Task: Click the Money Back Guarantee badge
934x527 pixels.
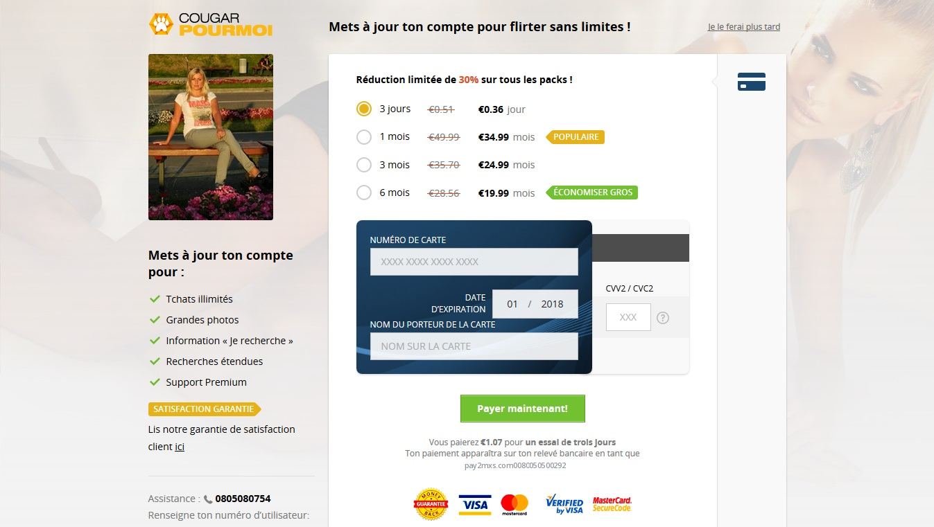Action: tap(431, 504)
